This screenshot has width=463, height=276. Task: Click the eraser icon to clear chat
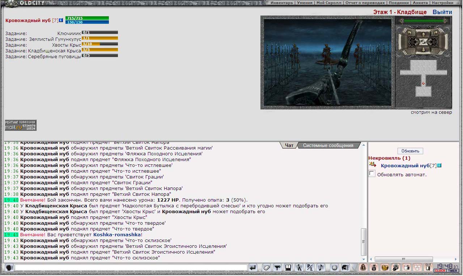pos(267,268)
